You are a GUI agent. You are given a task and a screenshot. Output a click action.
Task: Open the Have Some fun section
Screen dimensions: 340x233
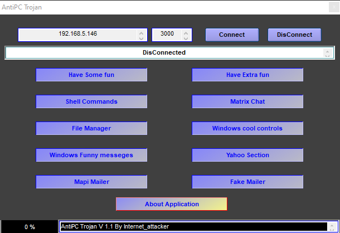pos(91,75)
